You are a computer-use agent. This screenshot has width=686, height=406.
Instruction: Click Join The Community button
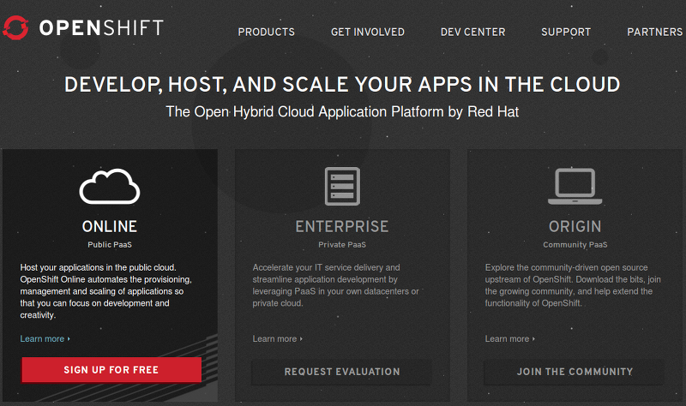575,372
